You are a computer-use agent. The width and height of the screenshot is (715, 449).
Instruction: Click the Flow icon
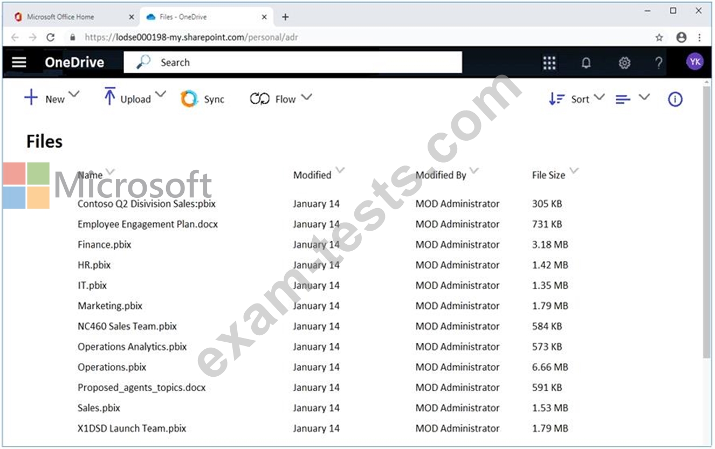[x=259, y=99]
